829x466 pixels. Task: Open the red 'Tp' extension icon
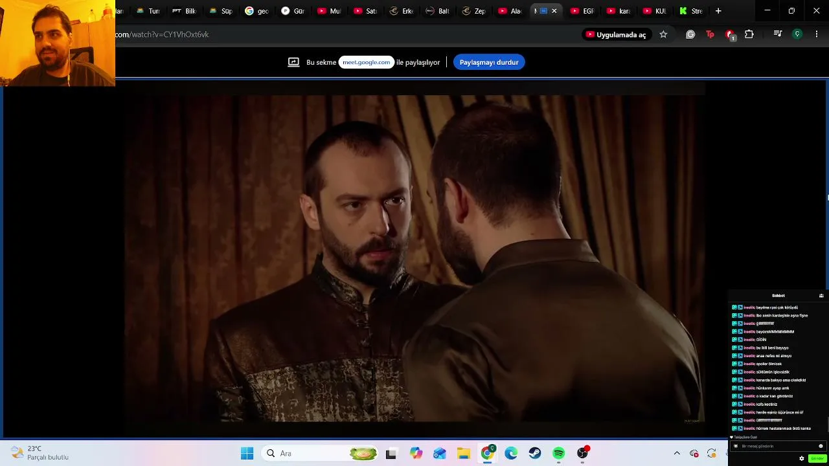point(710,34)
